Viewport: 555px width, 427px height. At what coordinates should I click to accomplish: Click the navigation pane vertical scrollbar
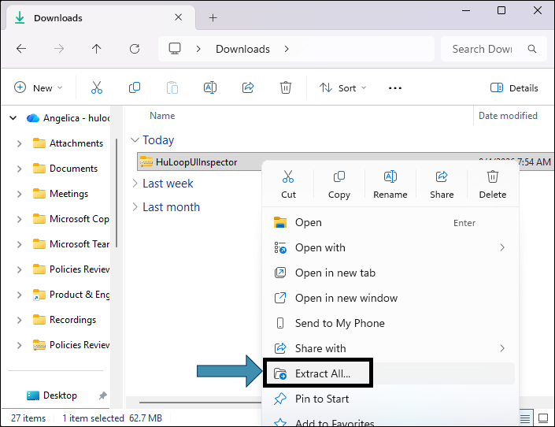116,193
